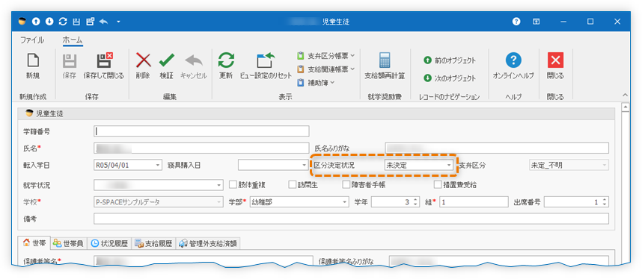Click the undo arrow in quick access toolbar
Image resolution: width=642 pixels, height=279 pixels.
tap(103, 22)
